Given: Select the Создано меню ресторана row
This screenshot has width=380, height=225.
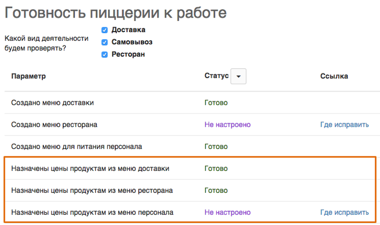Looking at the screenshot, I should pyautogui.click(x=192, y=125).
